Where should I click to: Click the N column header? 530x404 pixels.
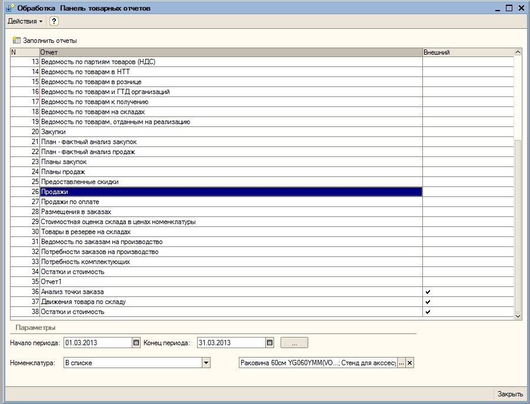click(x=25, y=52)
